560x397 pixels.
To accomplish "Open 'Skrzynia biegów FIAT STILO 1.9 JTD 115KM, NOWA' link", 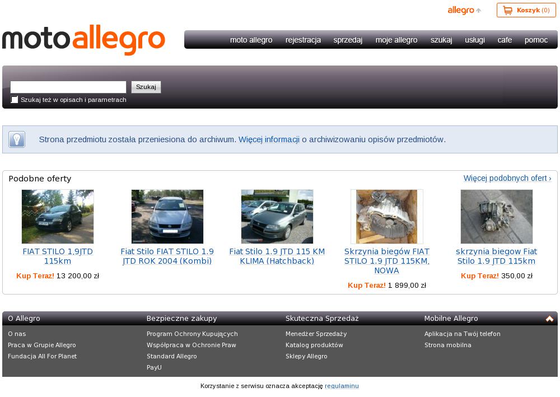I will click(387, 261).
